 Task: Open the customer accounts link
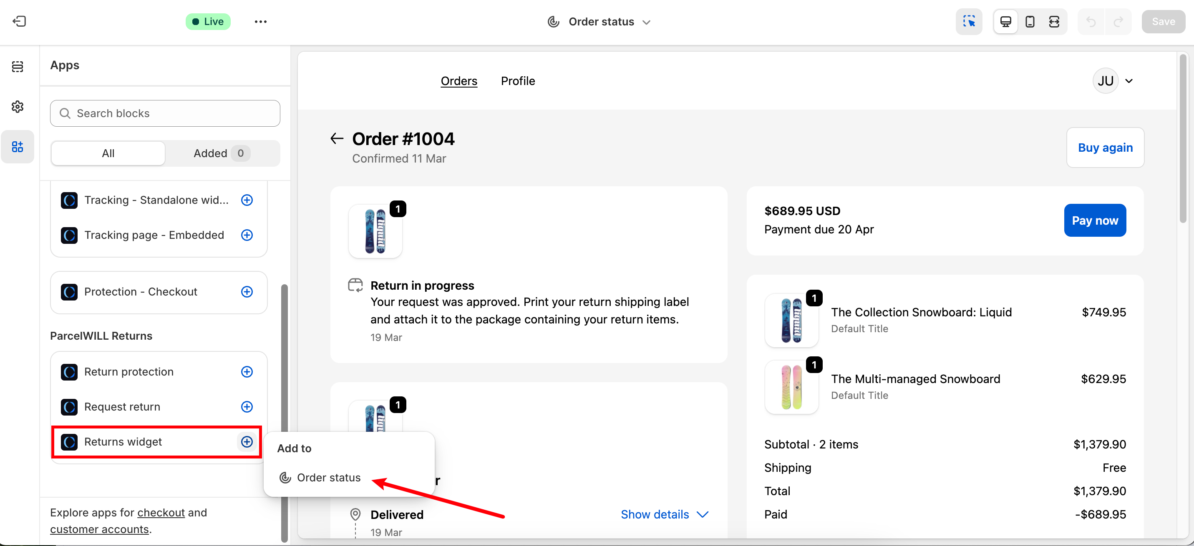(x=99, y=529)
